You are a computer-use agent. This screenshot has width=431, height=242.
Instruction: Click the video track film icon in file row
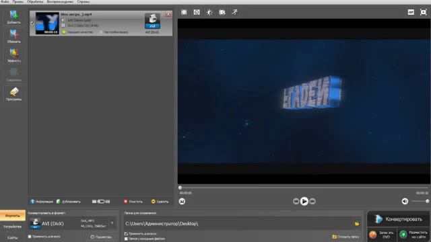tap(63, 26)
